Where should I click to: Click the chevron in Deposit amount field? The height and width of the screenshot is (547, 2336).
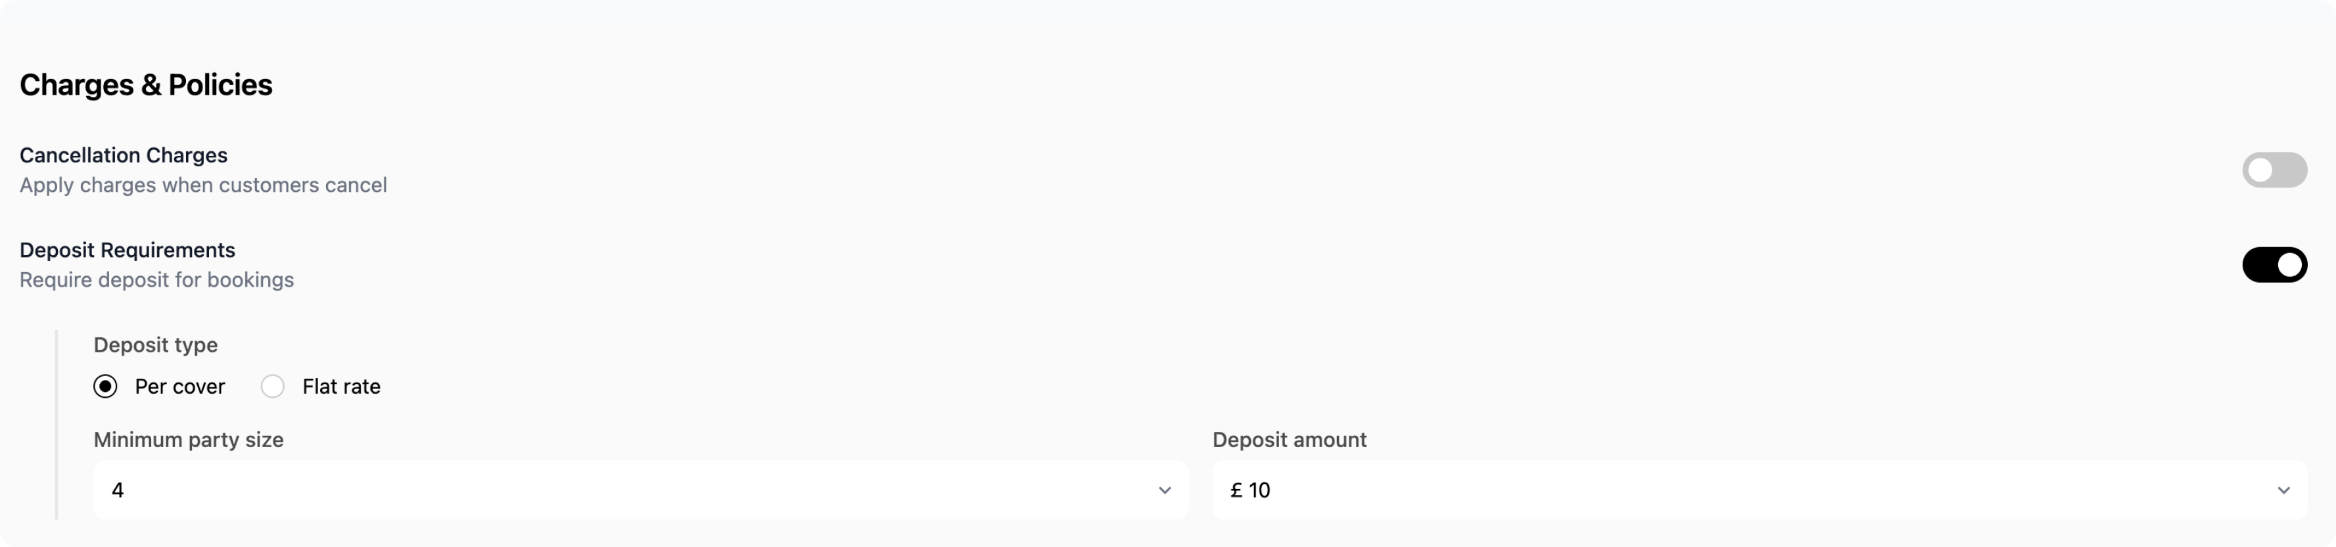2283,490
